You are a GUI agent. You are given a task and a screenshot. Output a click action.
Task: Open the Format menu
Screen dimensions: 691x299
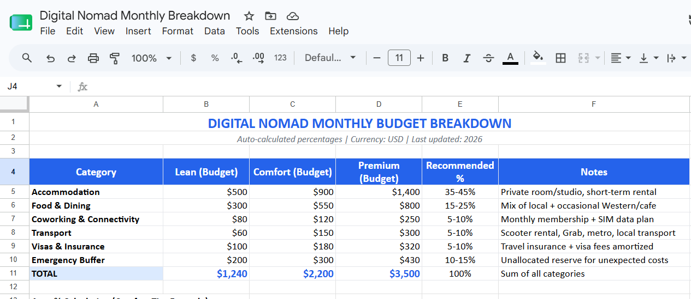coord(178,31)
